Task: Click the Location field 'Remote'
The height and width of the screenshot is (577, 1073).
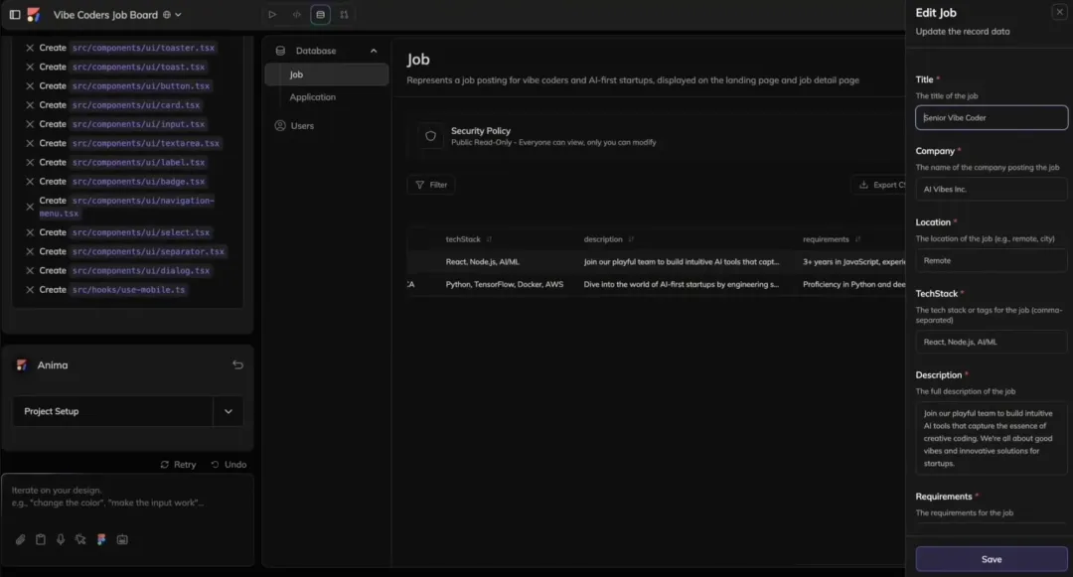Action: (x=992, y=260)
